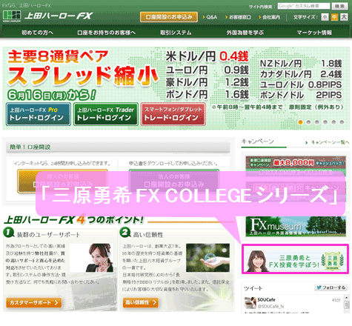Click the Twitter フォローする button
Viewport: 352px width, 326px height.
pos(331,287)
